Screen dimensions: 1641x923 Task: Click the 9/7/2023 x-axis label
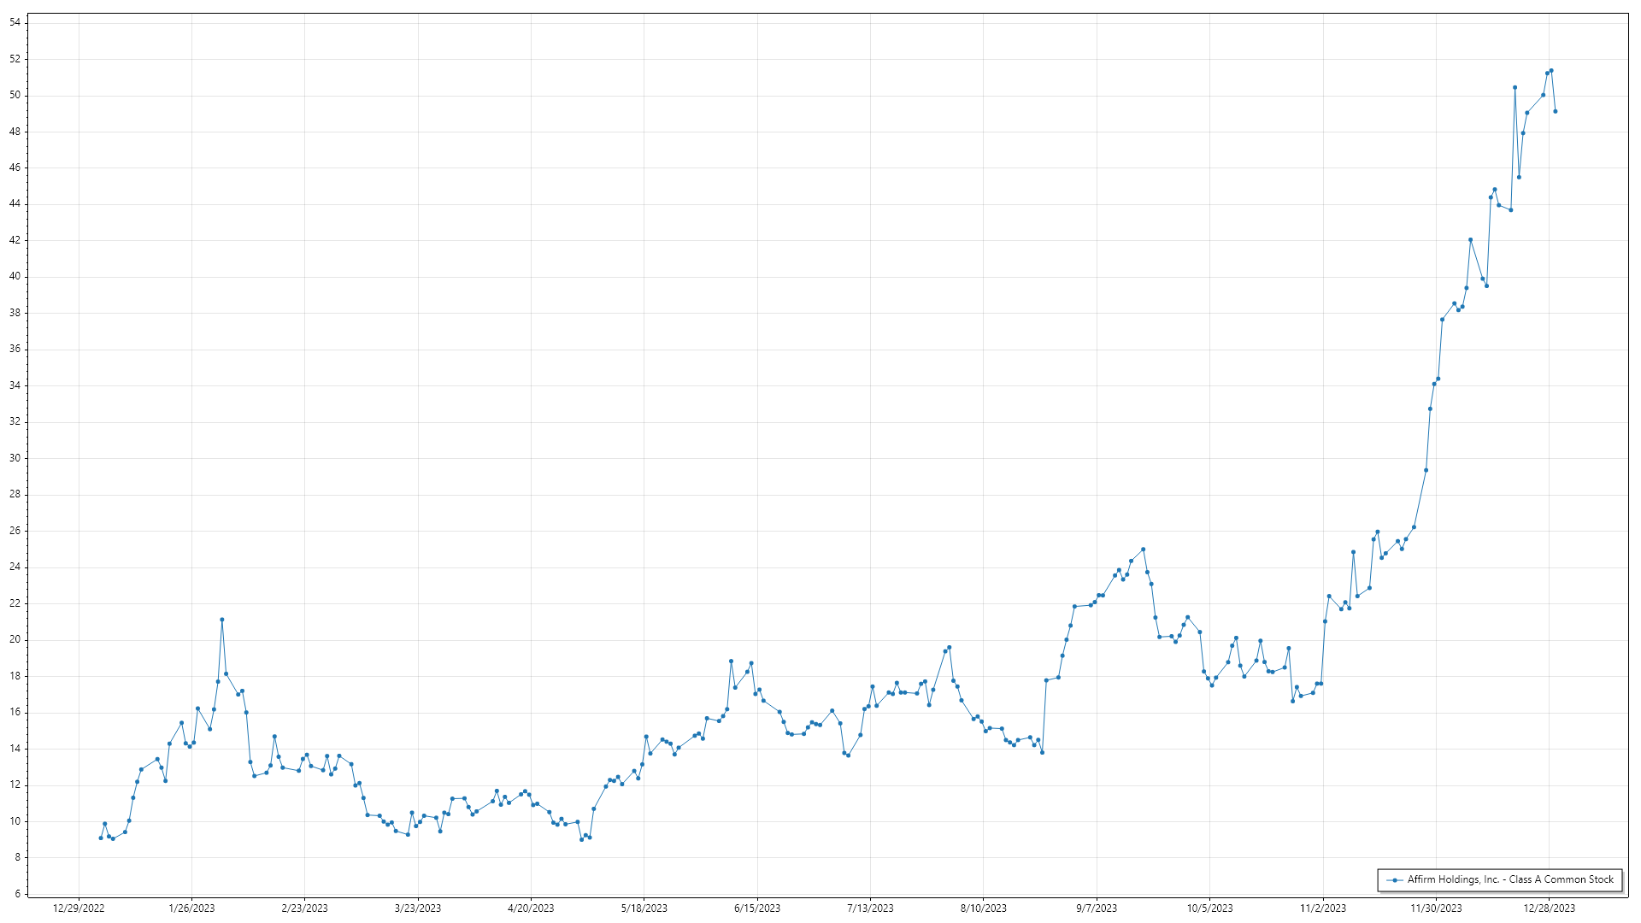(x=1097, y=908)
